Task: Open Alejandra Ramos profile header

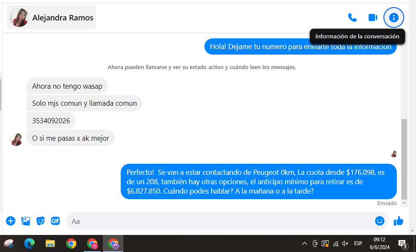Action: (x=52, y=17)
